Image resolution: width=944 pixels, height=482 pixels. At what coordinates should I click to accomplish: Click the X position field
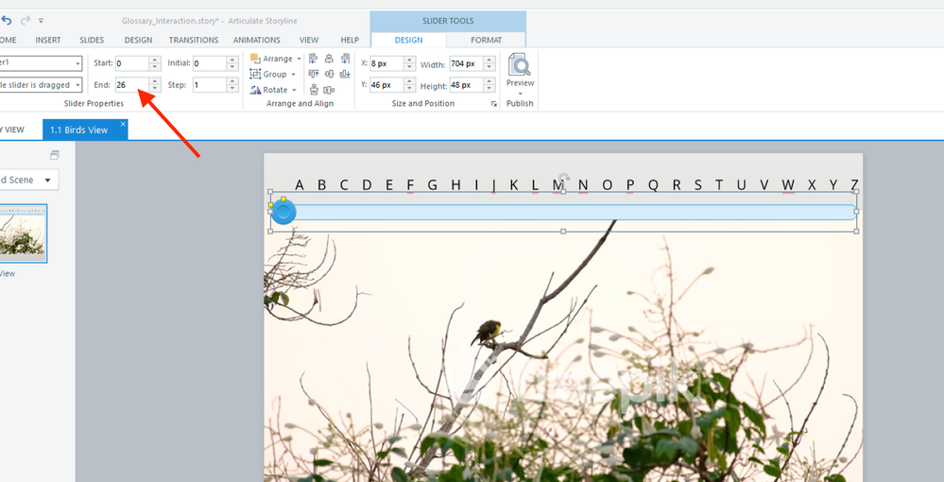pyautogui.click(x=387, y=63)
